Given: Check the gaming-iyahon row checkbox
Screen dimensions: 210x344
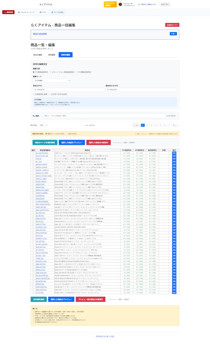Looking at the screenshot, I should (33, 164).
